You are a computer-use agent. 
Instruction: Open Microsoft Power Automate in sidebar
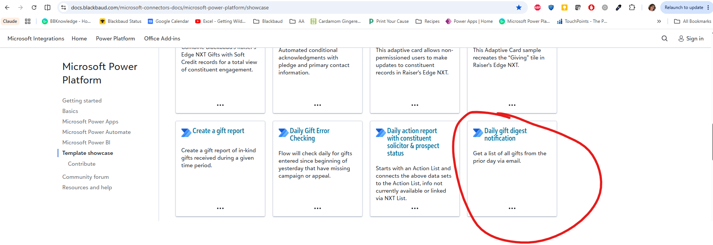point(97,132)
